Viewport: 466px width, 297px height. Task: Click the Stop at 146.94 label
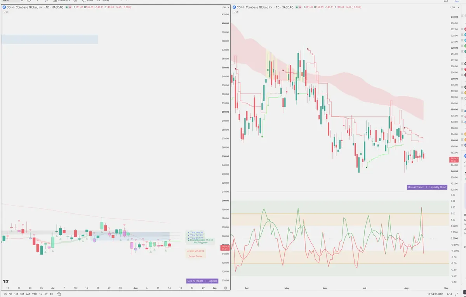[x=195, y=251]
